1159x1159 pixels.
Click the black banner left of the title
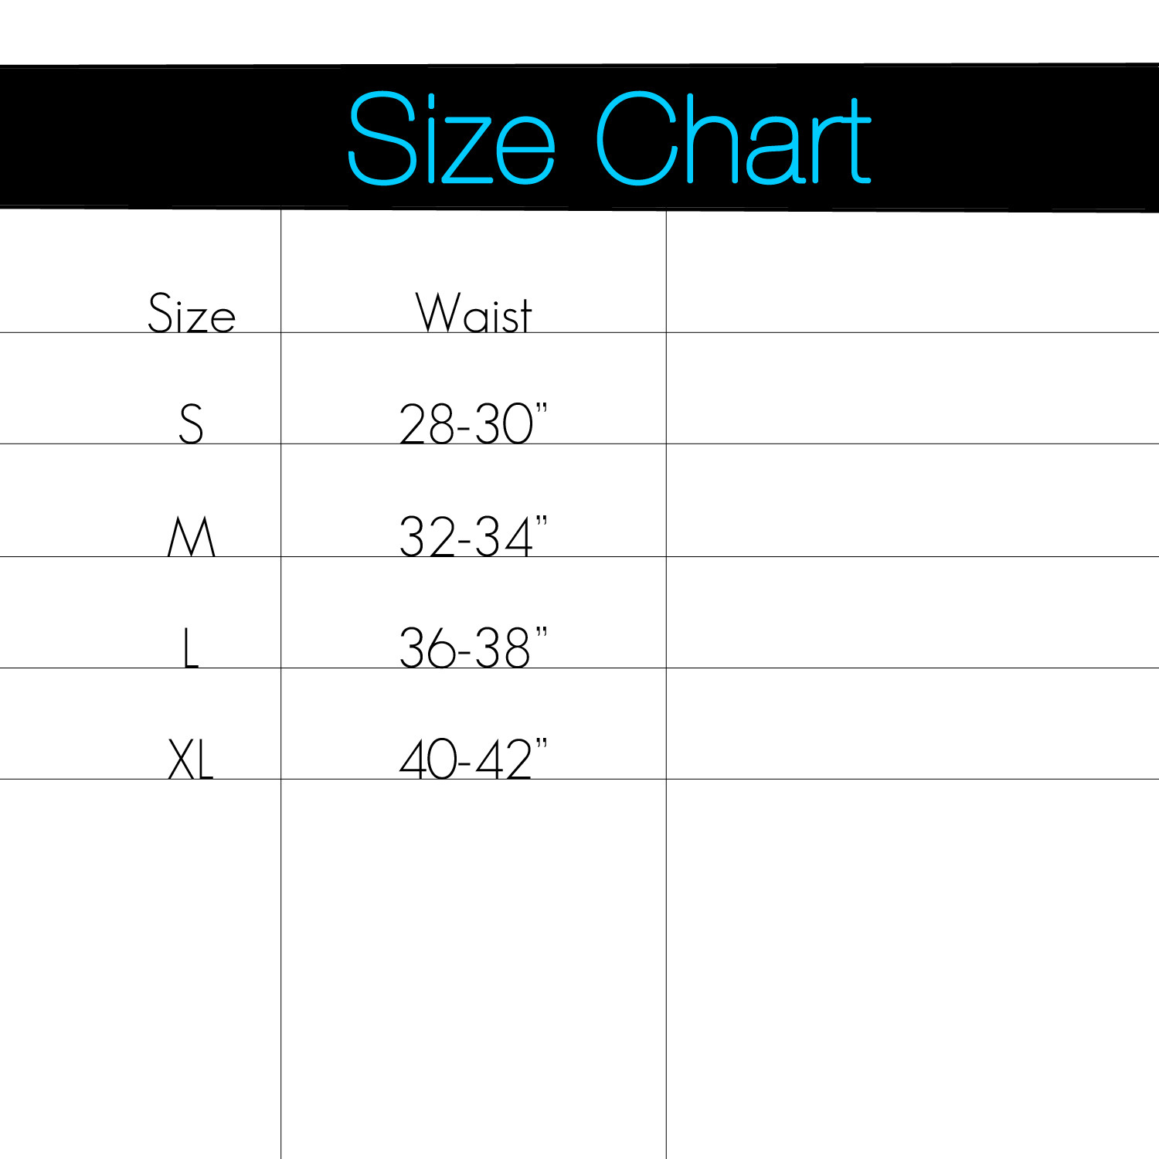pyautogui.click(x=170, y=138)
